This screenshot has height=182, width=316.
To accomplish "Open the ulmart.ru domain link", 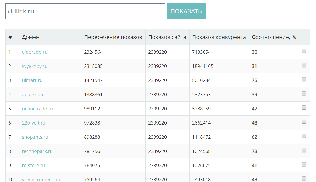I will click(x=32, y=80).
